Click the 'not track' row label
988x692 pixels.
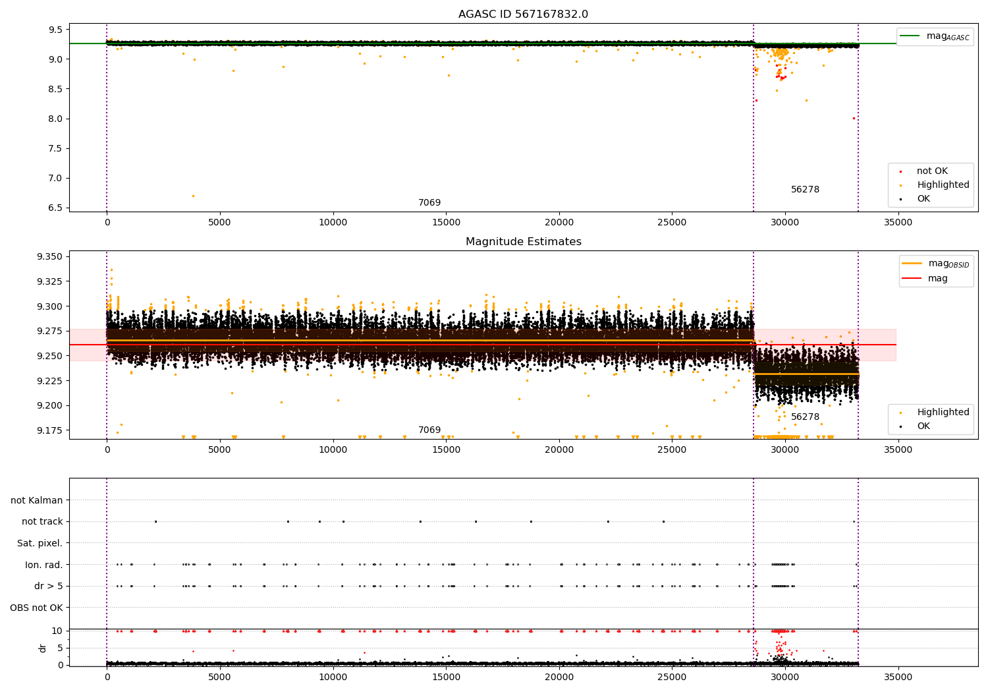point(42,522)
